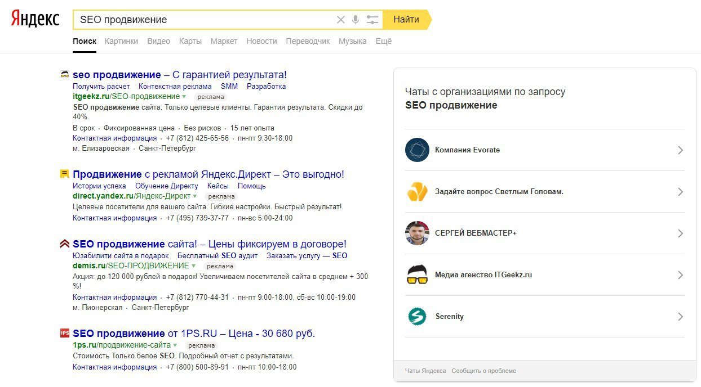This screenshot has height=387, width=701.
Task: Click the demis.ru green domain link
Action: coord(89,265)
